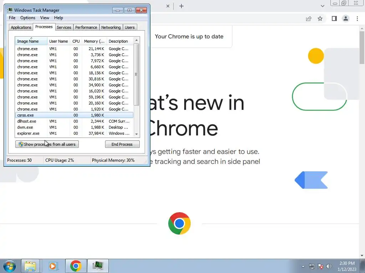Select chrome.exe using 30,816 K memory
This screenshot has width=365, height=273.
click(74, 79)
